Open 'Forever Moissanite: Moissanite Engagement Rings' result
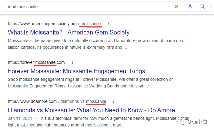Image resolution: width=214 pixels, height=131 pixels. click(79, 71)
